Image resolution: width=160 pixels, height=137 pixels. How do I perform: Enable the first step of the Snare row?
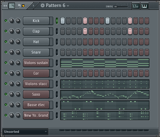pos(62,52)
